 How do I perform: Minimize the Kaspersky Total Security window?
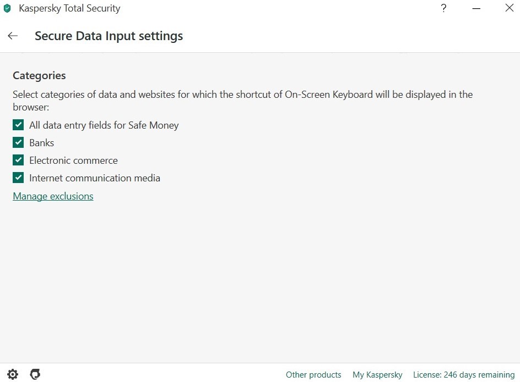(x=476, y=8)
